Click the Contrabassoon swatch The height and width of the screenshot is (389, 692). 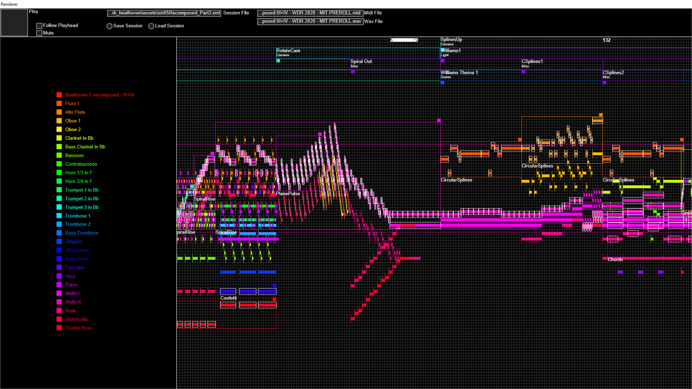coord(59,164)
